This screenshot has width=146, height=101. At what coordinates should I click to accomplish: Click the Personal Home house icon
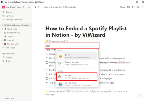[5, 33]
